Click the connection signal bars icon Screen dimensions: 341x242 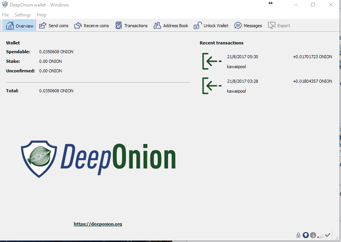[x=320, y=235]
